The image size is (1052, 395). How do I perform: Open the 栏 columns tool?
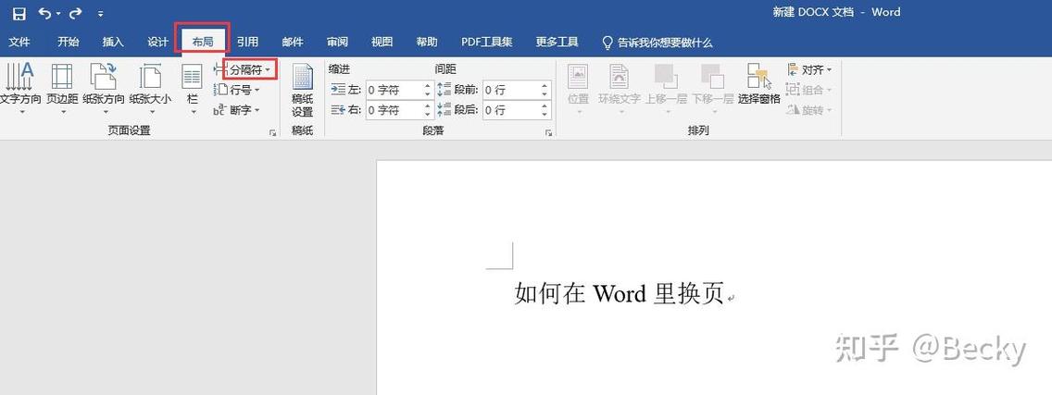tap(193, 89)
